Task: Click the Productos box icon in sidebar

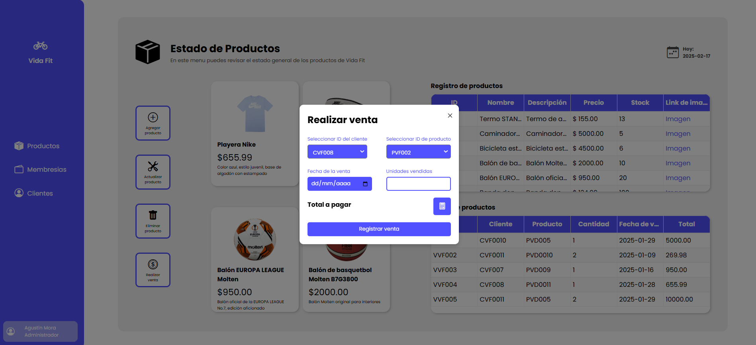Action: pyautogui.click(x=19, y=146)
